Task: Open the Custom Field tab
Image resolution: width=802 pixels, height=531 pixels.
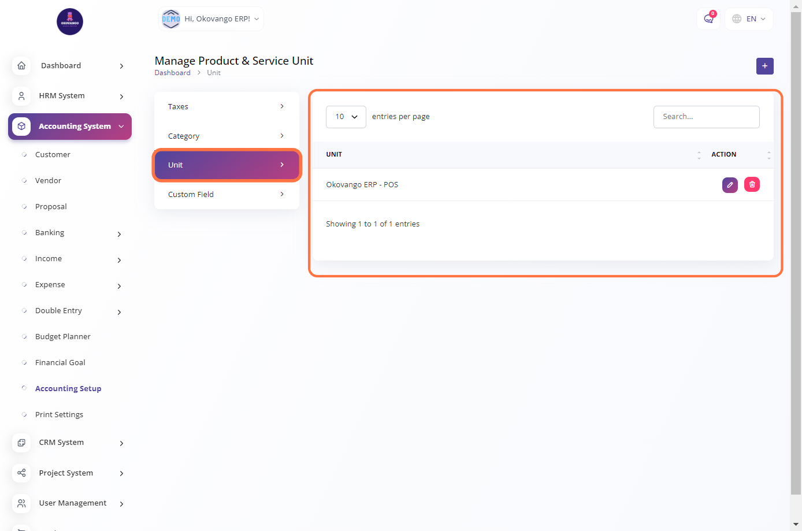Action: point(227,195)
